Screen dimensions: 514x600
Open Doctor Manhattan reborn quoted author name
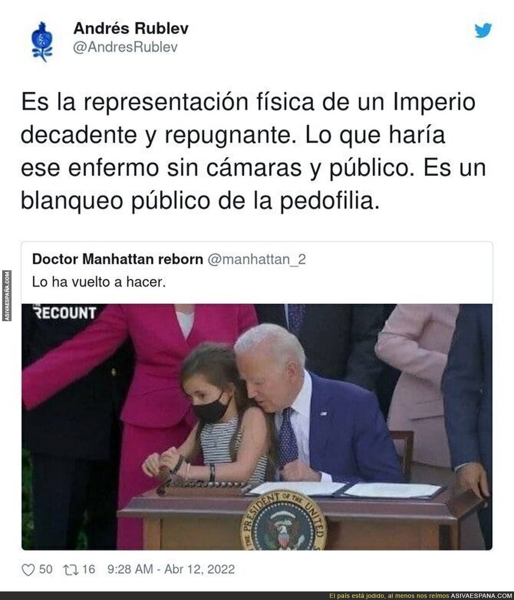click(x=118, y=260)
